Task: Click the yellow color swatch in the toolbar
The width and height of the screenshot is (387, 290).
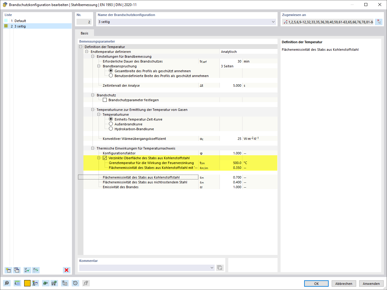Action: click(27, 283)
